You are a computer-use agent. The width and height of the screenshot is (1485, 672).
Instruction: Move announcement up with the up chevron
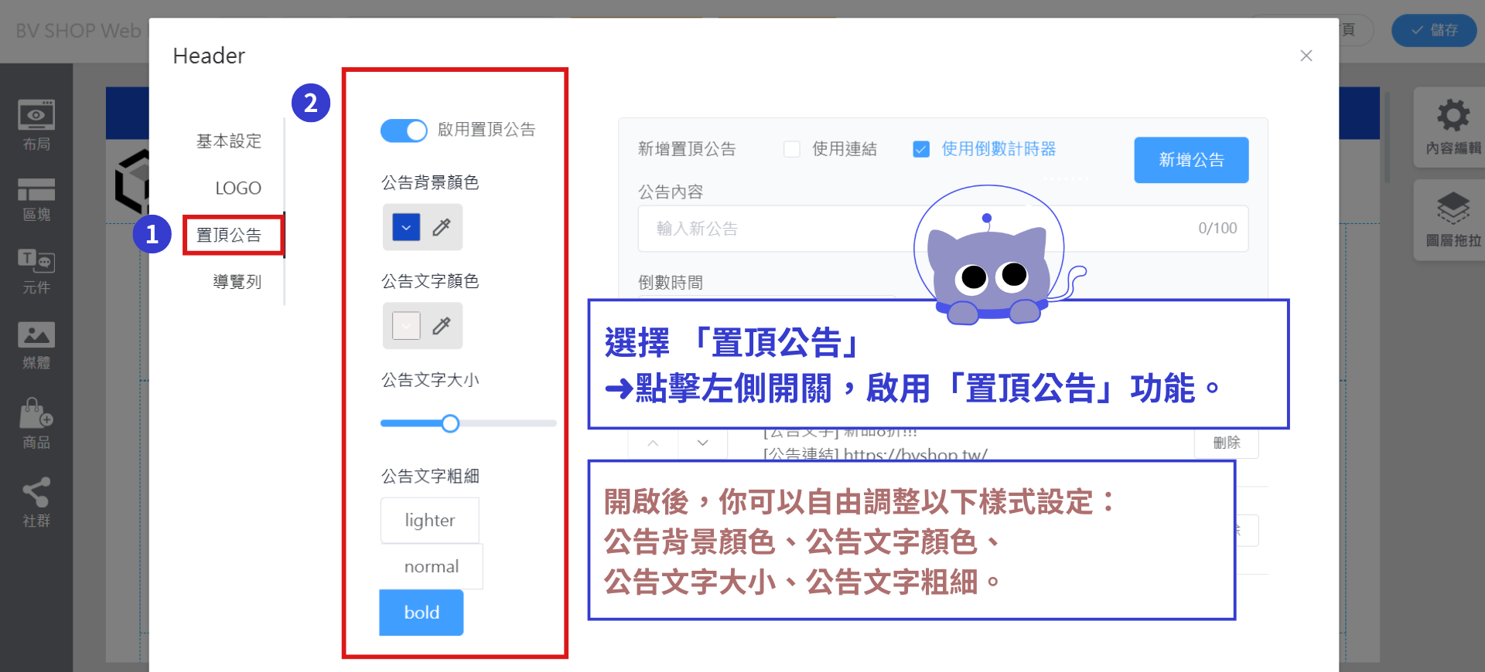[653, 443]
